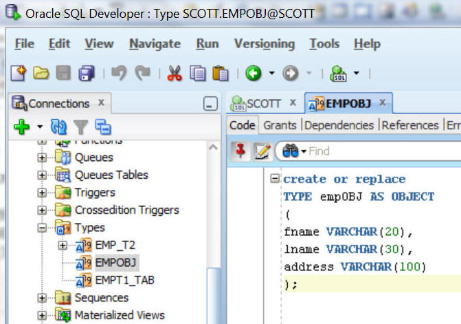Open the Run menu
Image resolution: width=461 pixels, height=324 pixels.
click(207, 44)
